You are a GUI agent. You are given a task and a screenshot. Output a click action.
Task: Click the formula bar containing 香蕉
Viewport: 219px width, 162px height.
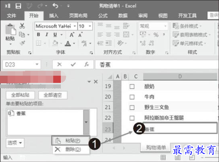pos(157,65)
